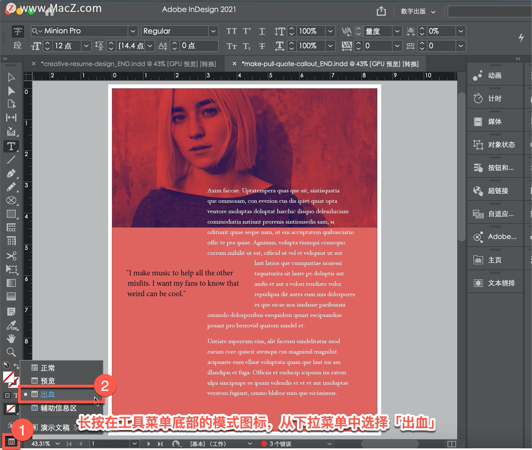The width and height of the screenshot is (532, 450).
Task: Open the zoom level 43.31% dropdown
Action: click(x=58, y=444)
